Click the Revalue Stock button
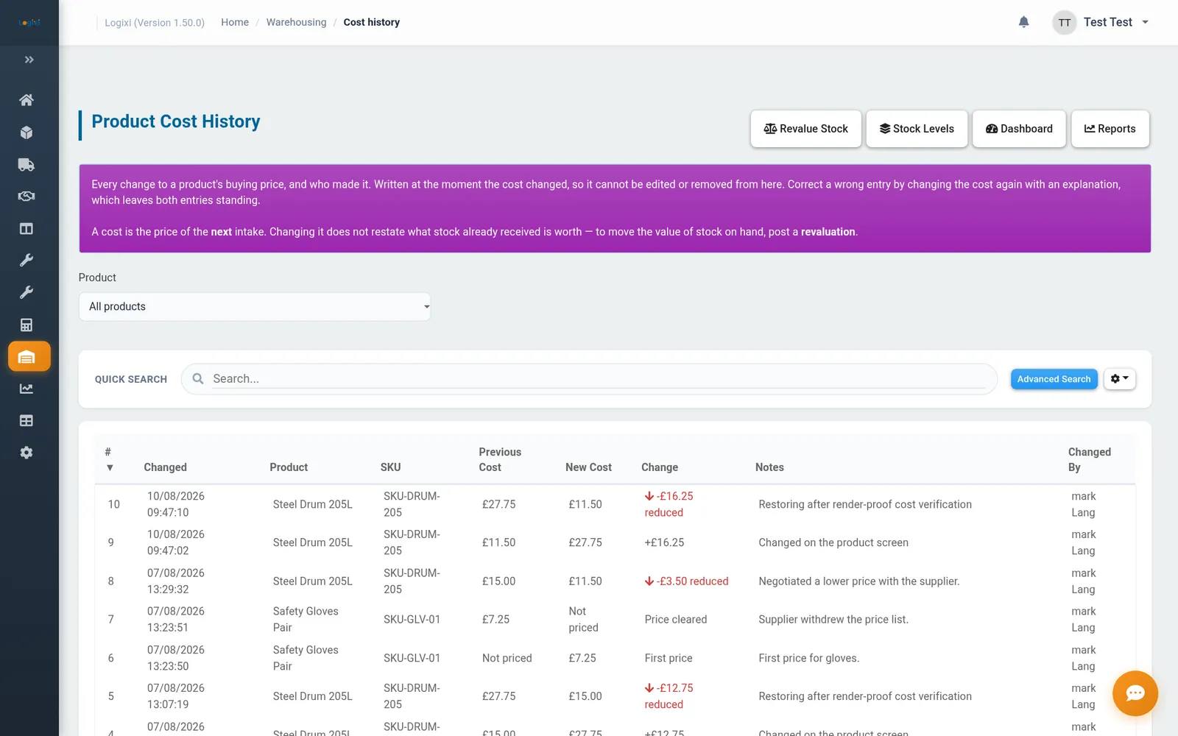 pos(805,129)
